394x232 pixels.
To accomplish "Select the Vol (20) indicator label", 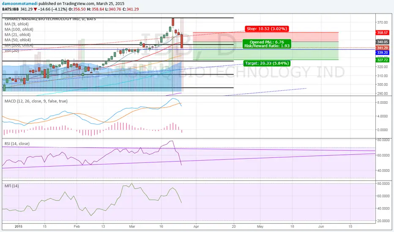I will coord(11,51).
